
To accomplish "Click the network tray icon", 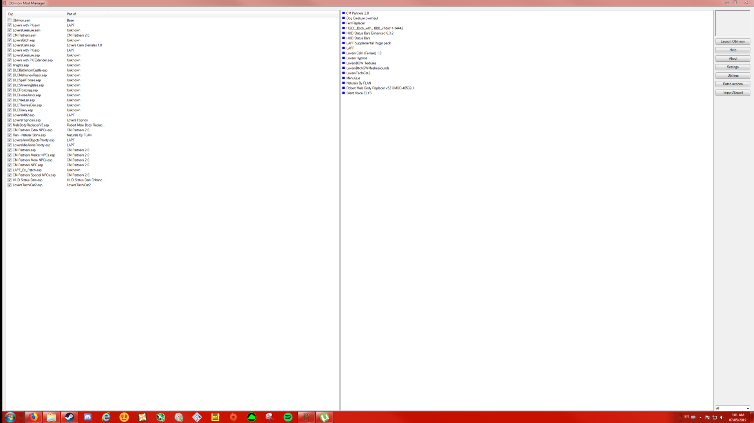I will [x=715, y=417].
